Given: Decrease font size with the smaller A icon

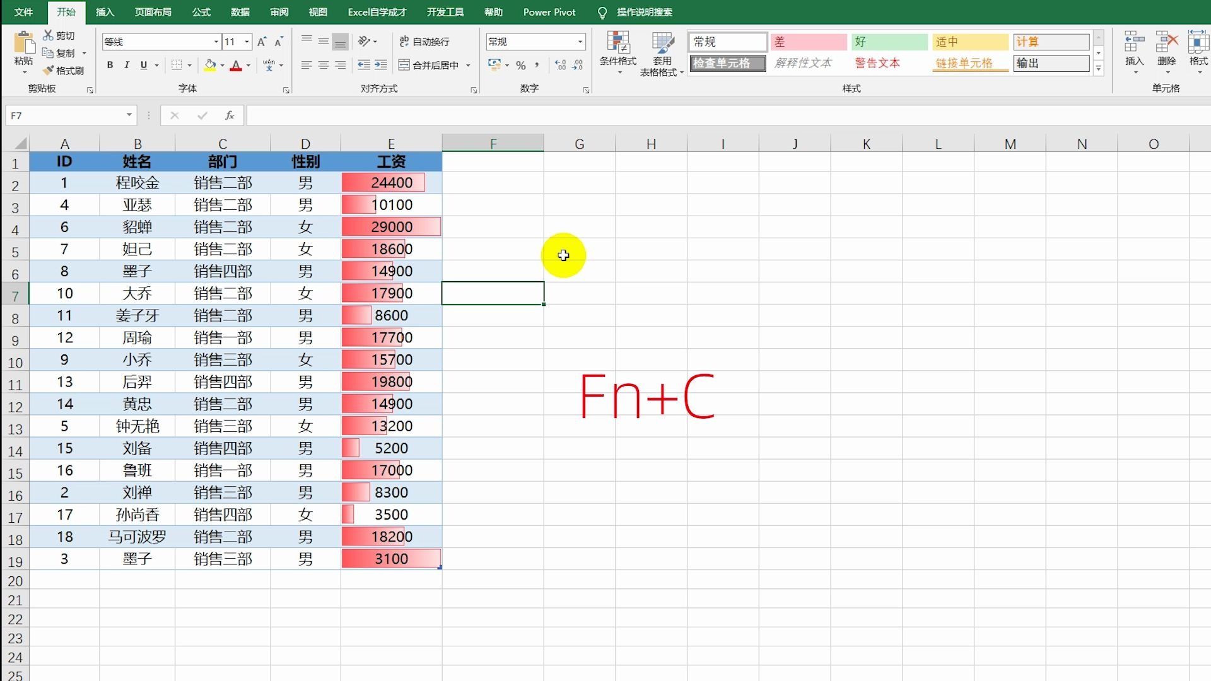Looking at the screenshot, I should 278,42.
